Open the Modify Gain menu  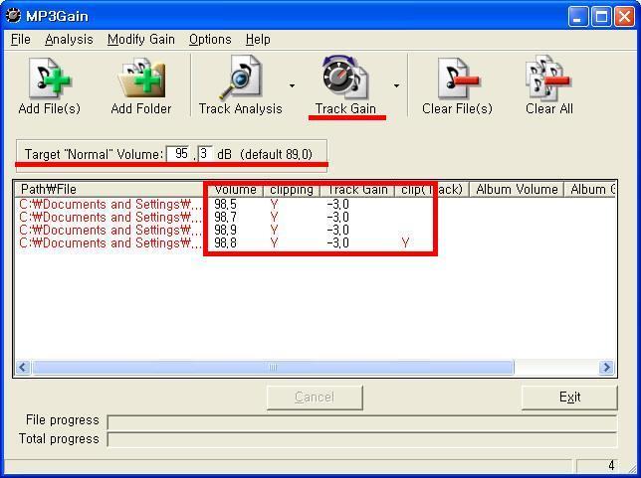point(141,40)
